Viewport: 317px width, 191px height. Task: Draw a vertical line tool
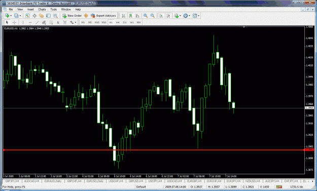[x=23, y=22]
